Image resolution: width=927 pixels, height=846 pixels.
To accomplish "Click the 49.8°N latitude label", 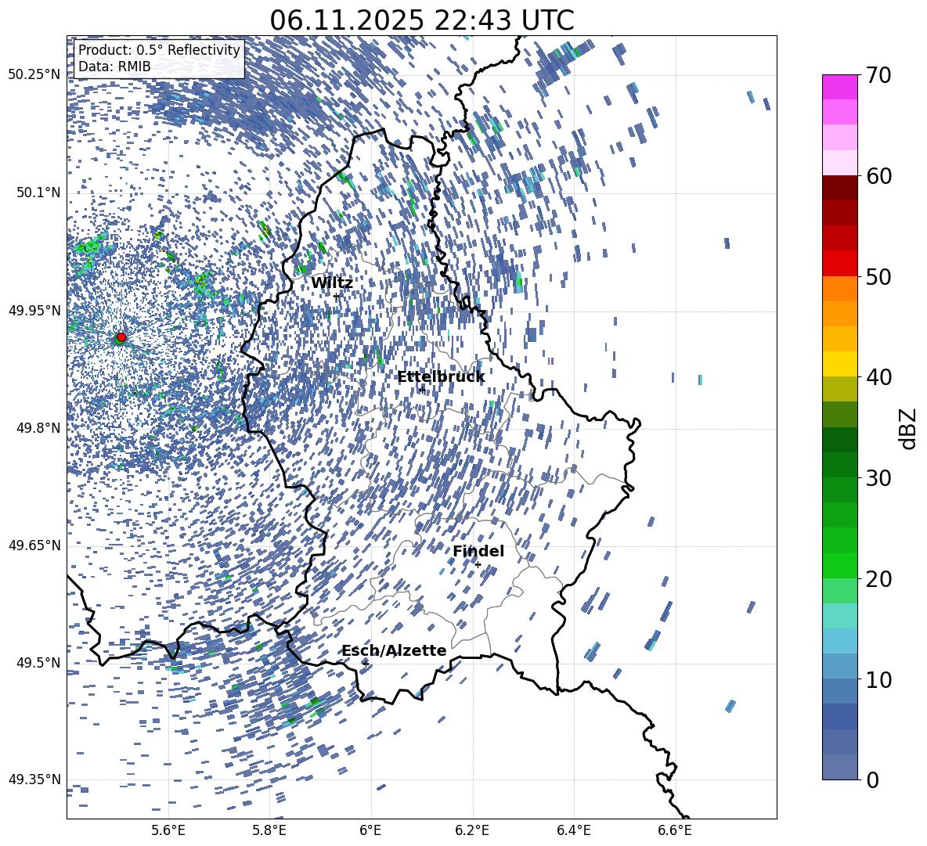I will pyautogui.click(x=38, y=428).
